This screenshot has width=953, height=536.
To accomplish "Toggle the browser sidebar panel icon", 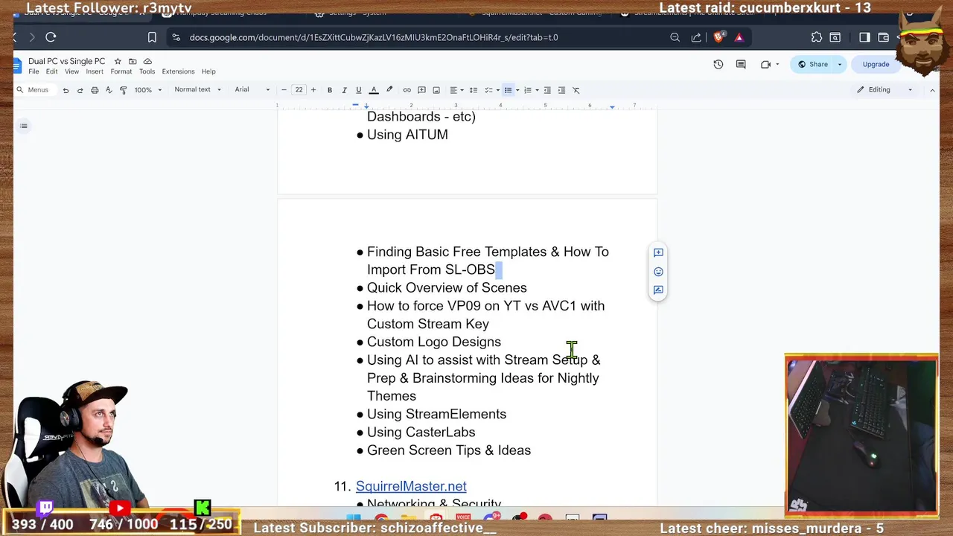I will [x=864, y=37].
